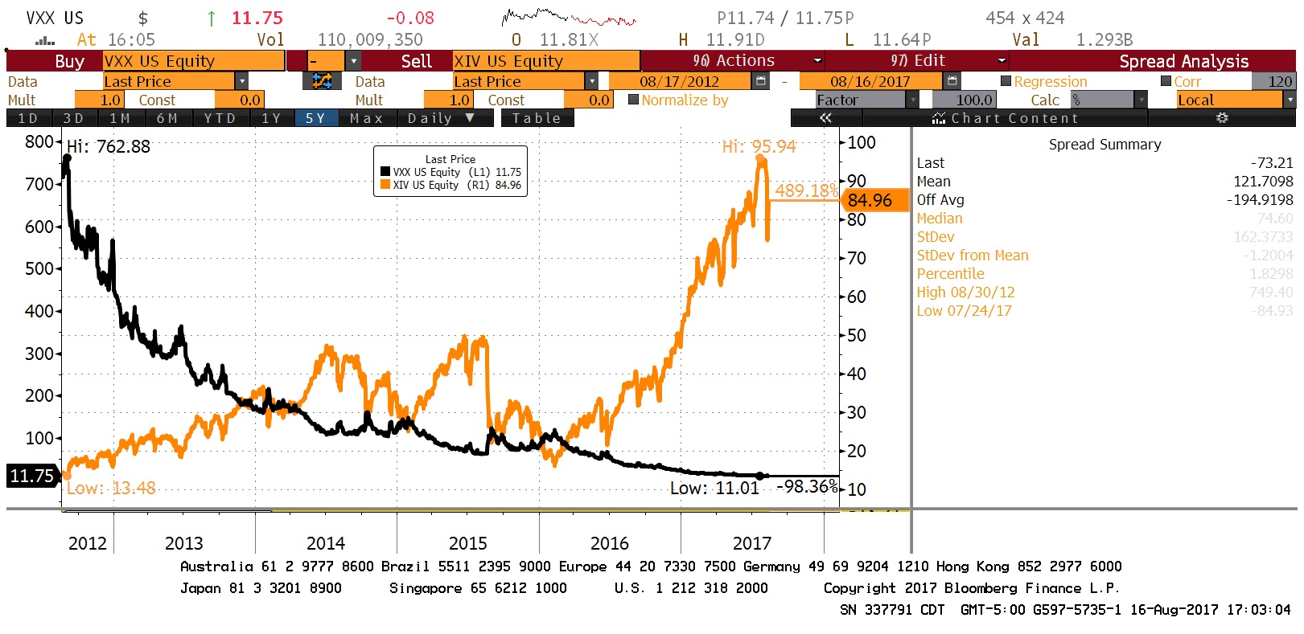Select the Max range tab

pyautogui.click(x=368, y=118)
